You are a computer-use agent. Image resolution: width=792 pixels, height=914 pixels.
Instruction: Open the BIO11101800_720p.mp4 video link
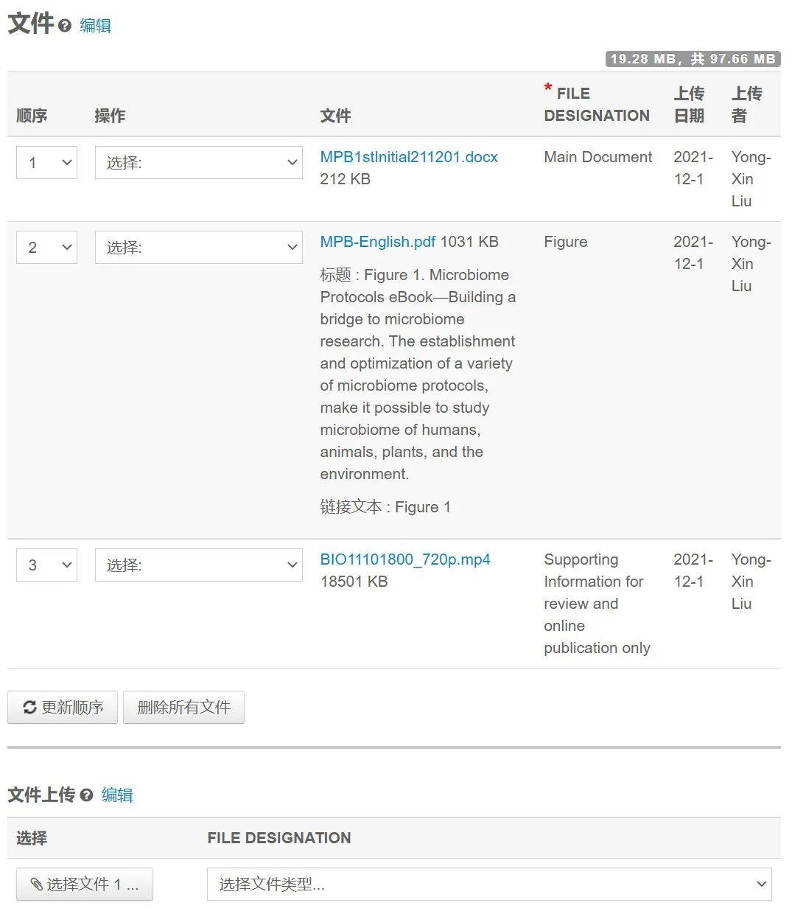[x=404, y=559]
